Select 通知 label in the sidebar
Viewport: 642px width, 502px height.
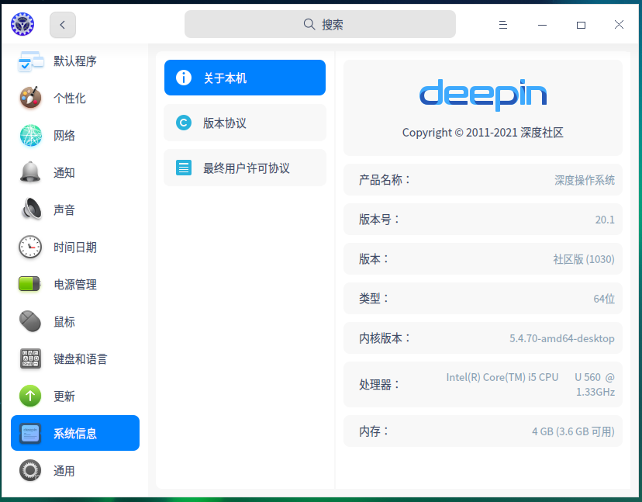point(64,172)
